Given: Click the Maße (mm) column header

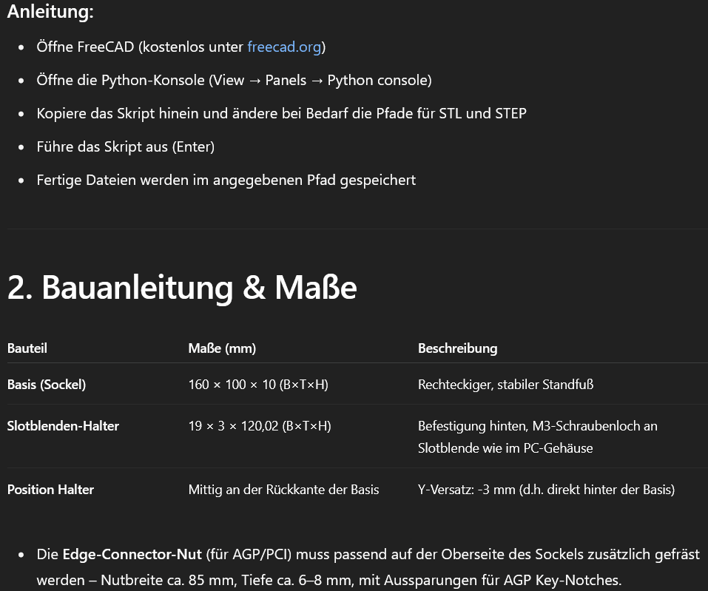Looking at the screenshot, I should (222, 348).
